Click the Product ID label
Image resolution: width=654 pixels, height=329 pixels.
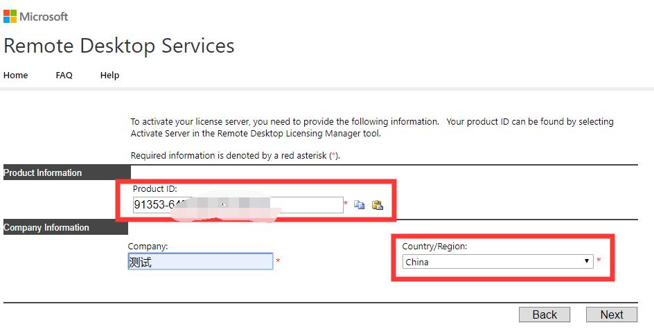pyautogui.click(x=155, y=189)
